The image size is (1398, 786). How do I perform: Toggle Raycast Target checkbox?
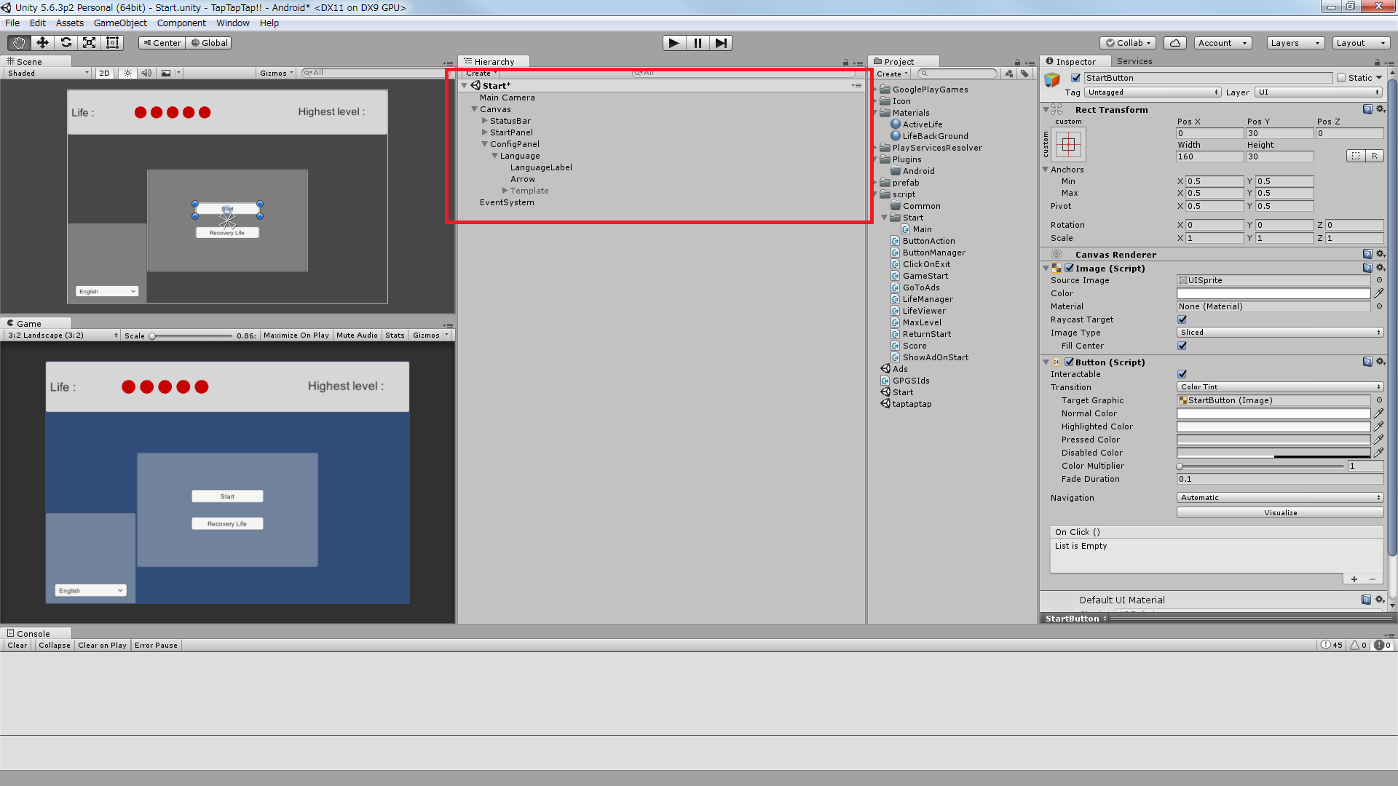[x=1182, y=319]
